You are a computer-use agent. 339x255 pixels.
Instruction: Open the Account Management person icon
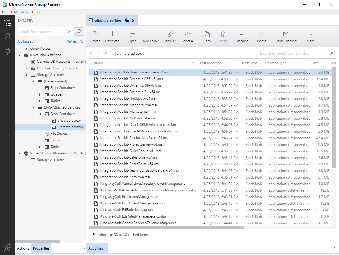pos(8,37)
